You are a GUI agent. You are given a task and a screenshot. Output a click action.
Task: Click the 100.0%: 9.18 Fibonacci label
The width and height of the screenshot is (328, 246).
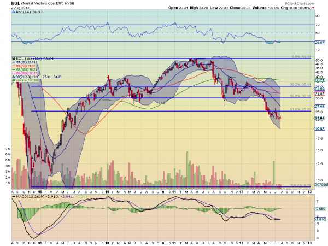[x=301, y=185]
